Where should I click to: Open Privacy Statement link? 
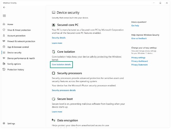click(139, 65)
